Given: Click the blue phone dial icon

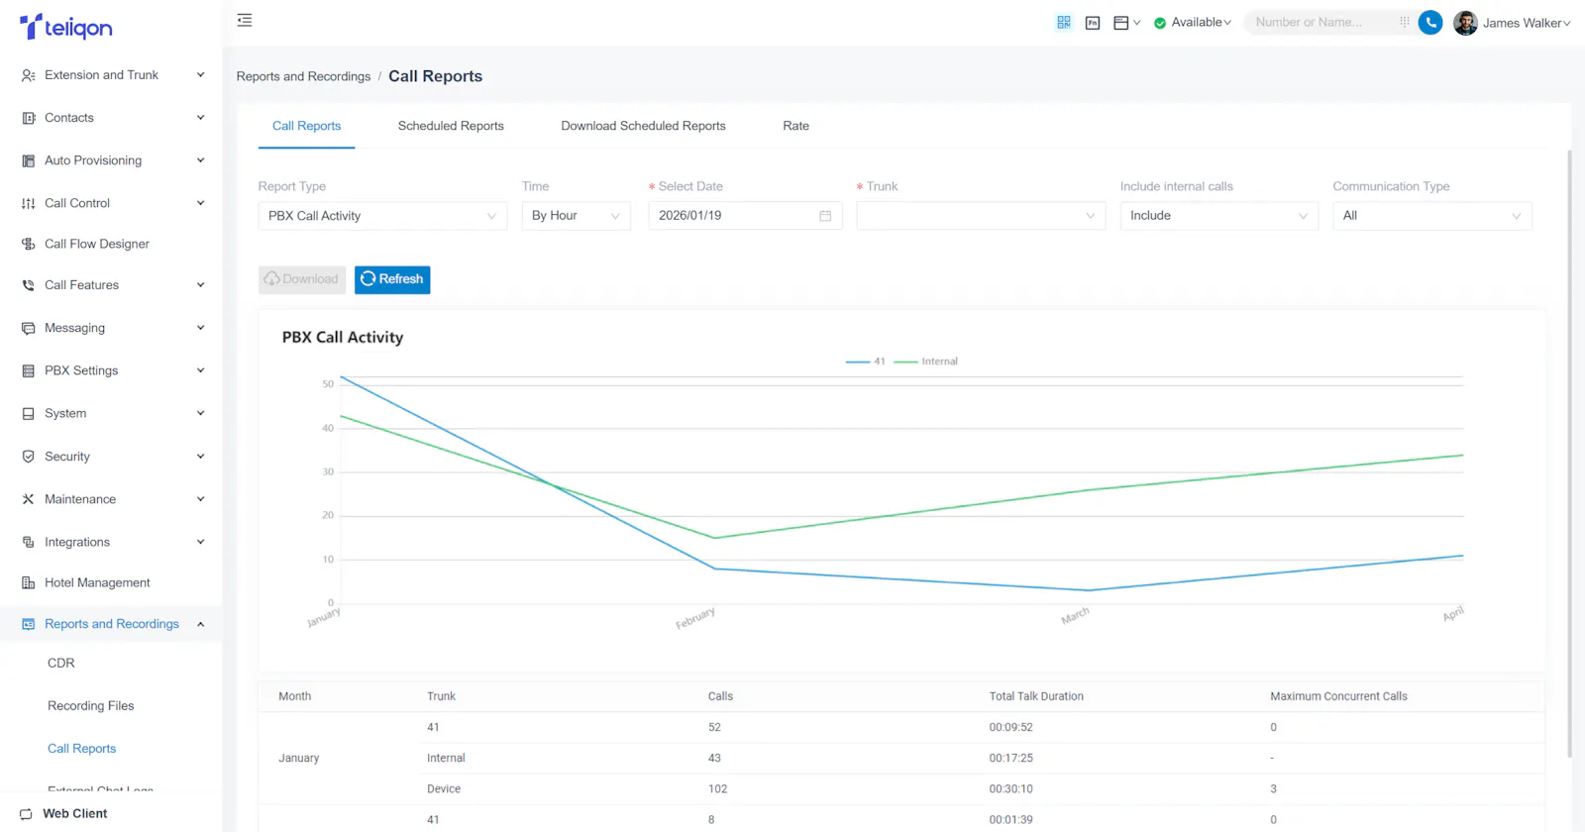Looking at the screenshot, I should click(x=1430, y=23).
